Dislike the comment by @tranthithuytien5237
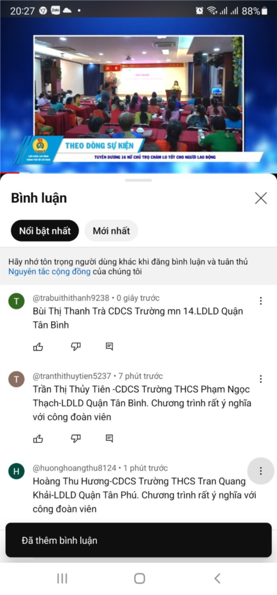 pos(75,439)
